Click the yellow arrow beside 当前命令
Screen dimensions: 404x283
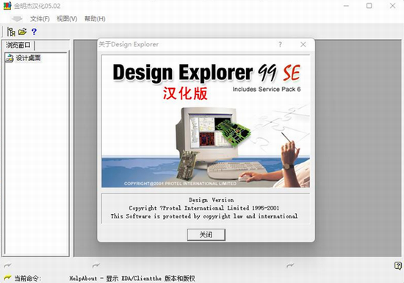(x=7, y=278)
